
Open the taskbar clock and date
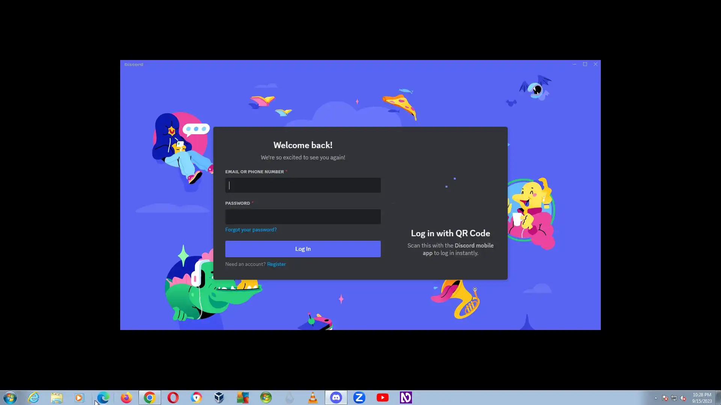click(701, 397)
